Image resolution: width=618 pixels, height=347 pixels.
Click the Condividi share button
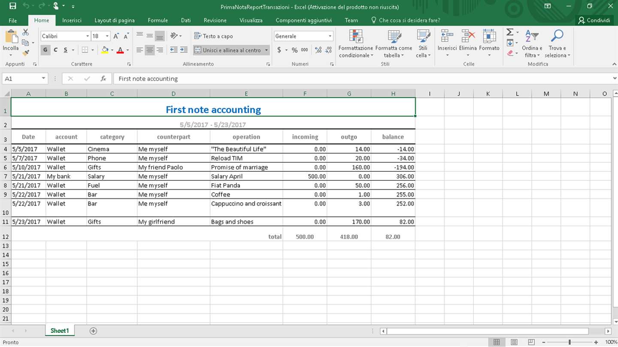pos(594,20)
